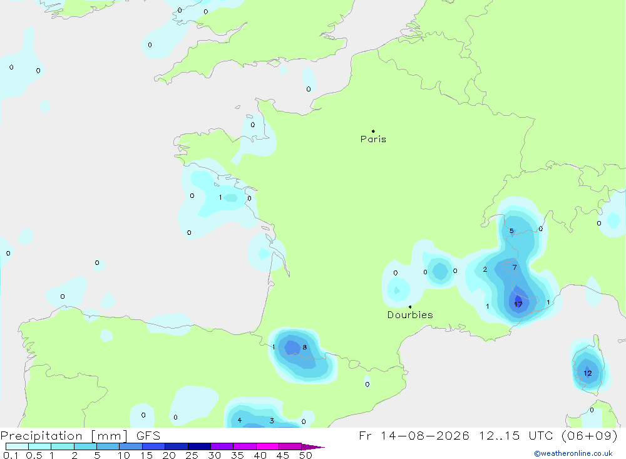Click the legend label '30'
Viewport: 626px width, 459px height.
[214, 455]
